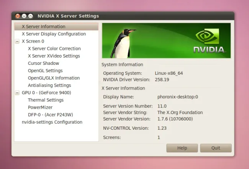Viewport: 249px width, 169px height.
Task: Click the NVIDIA logo in the banner
Action: coord(209,41)
